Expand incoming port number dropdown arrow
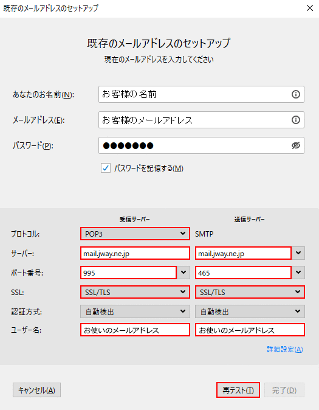Screen dimensions: 319x410 184,273
